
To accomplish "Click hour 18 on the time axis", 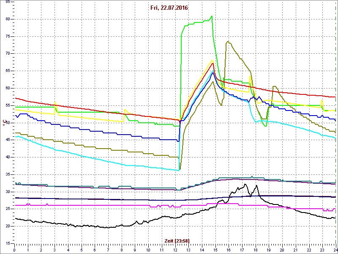I will pos(256,250).
